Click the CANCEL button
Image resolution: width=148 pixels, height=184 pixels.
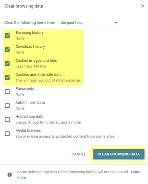coord(79,154)
